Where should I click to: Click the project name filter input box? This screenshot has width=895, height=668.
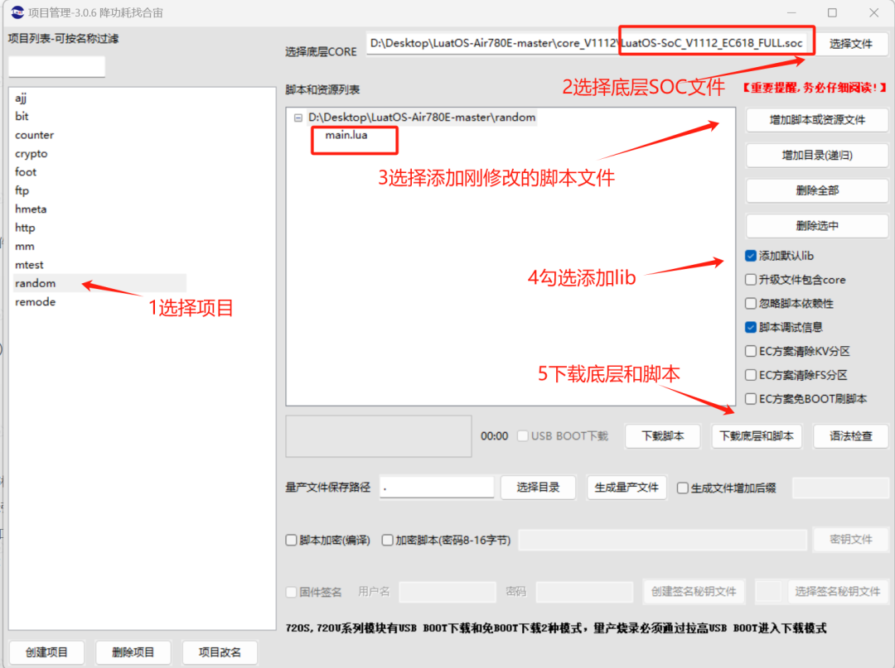tap(56, 66)
